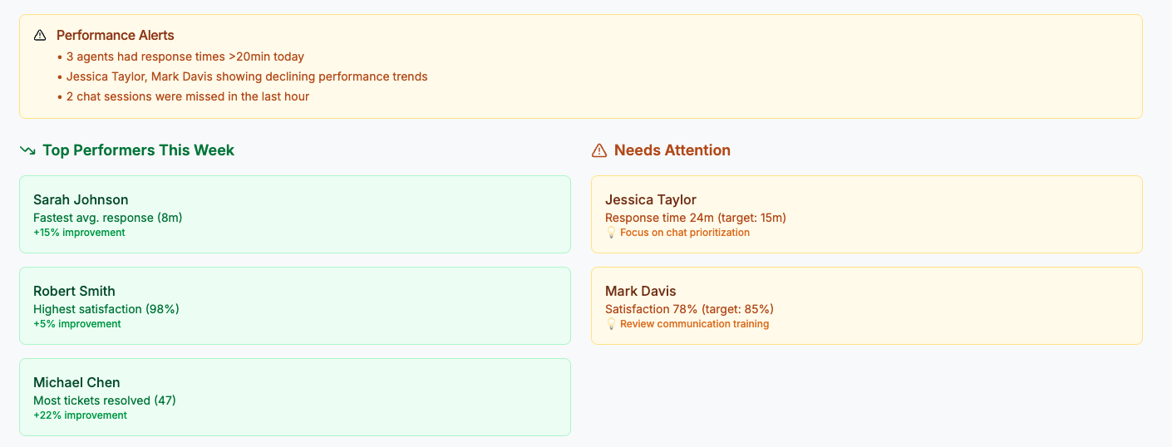Viewport: 1172px width, 447px height.
Task: Click lightbulb icon beside chat prioritization tip
Action: click(x=611, y=233)
